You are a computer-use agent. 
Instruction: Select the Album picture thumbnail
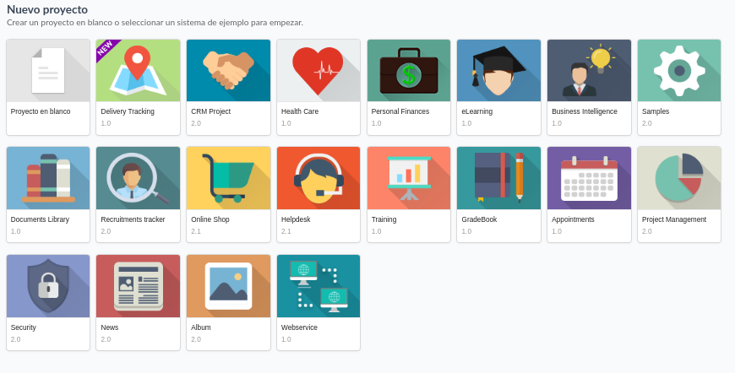[x=228, y=286]
